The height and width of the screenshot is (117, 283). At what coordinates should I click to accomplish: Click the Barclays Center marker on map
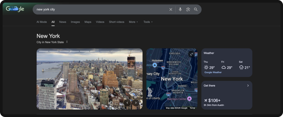point(189,99)
